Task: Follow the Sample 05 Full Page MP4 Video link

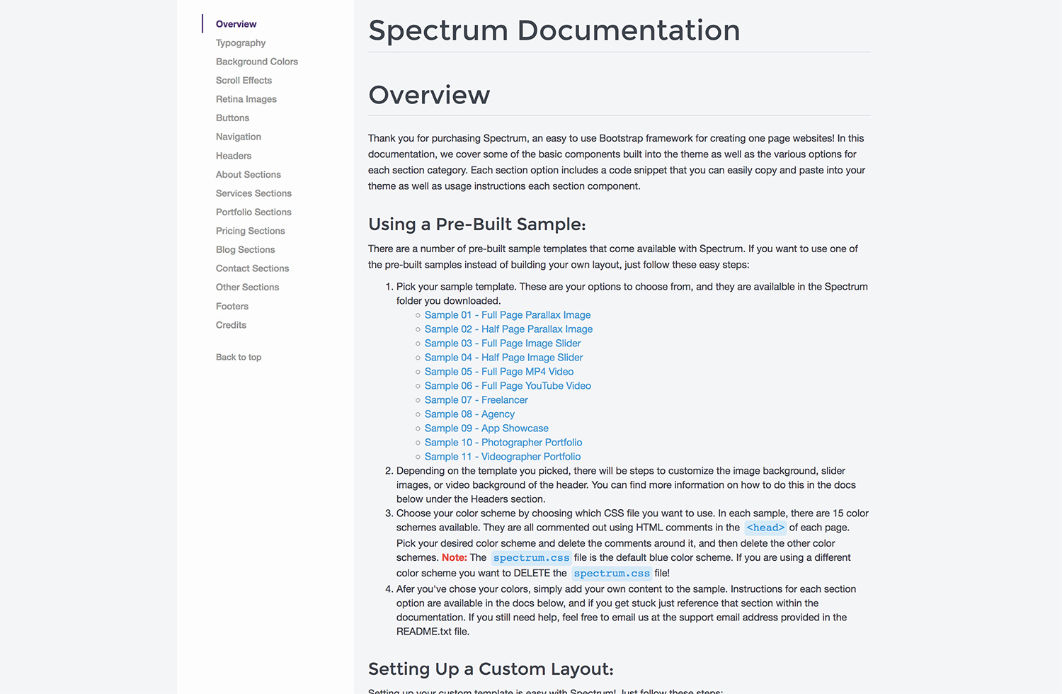Action: click(x=499, y=372)
